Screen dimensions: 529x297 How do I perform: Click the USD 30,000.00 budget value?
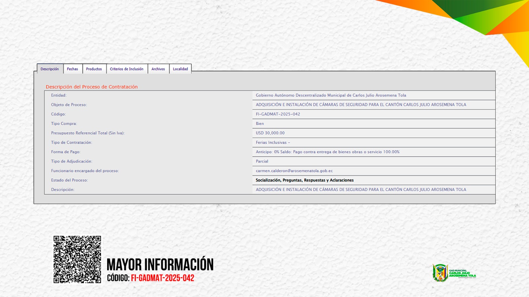tap(270, 133)
